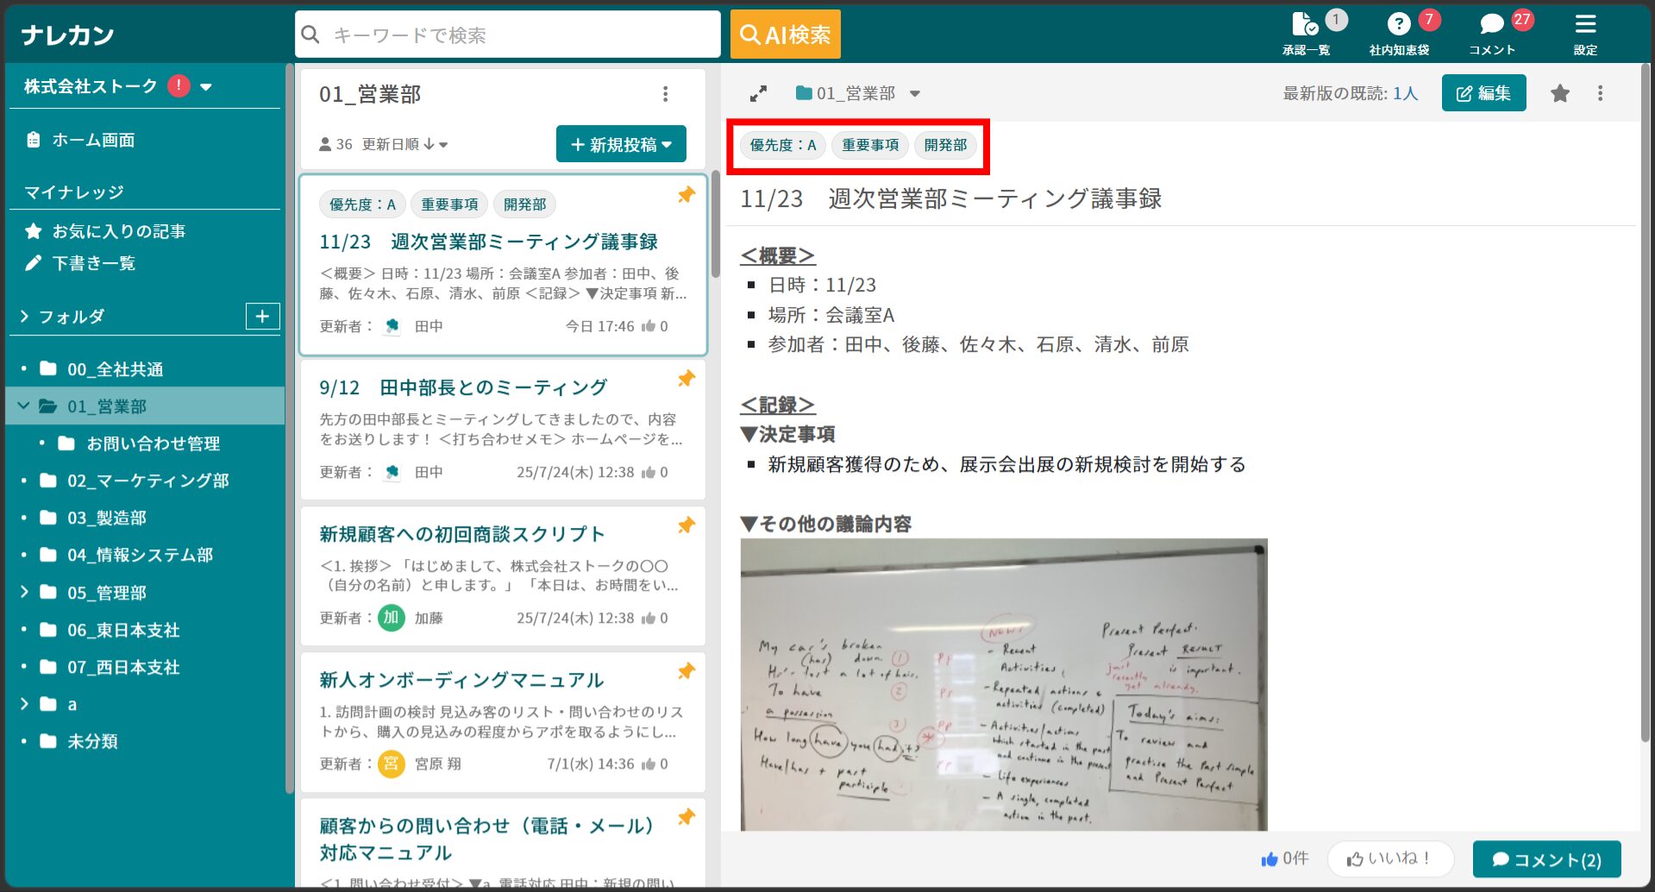The width and height of the screenshot is (1655, 892).
Task: Click the article content scrollbar
Action: [1645, 402]
